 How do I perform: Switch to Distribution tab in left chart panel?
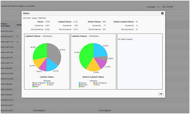[47, 36]
